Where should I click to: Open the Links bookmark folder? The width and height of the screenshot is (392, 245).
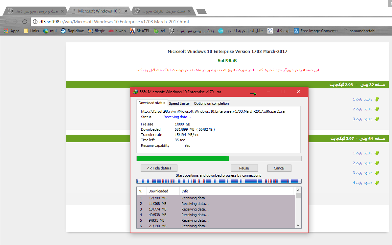pyautogui.click(x=32, y=31)
